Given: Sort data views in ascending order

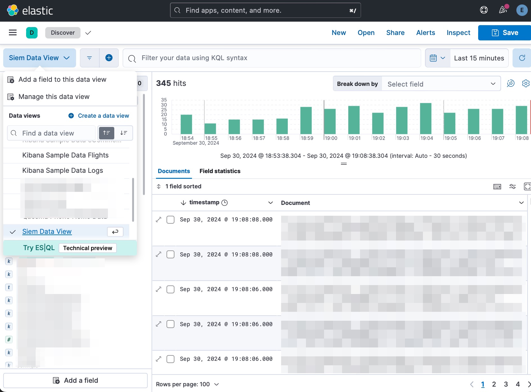Looking at the screenshot, I should pos(107,133).
